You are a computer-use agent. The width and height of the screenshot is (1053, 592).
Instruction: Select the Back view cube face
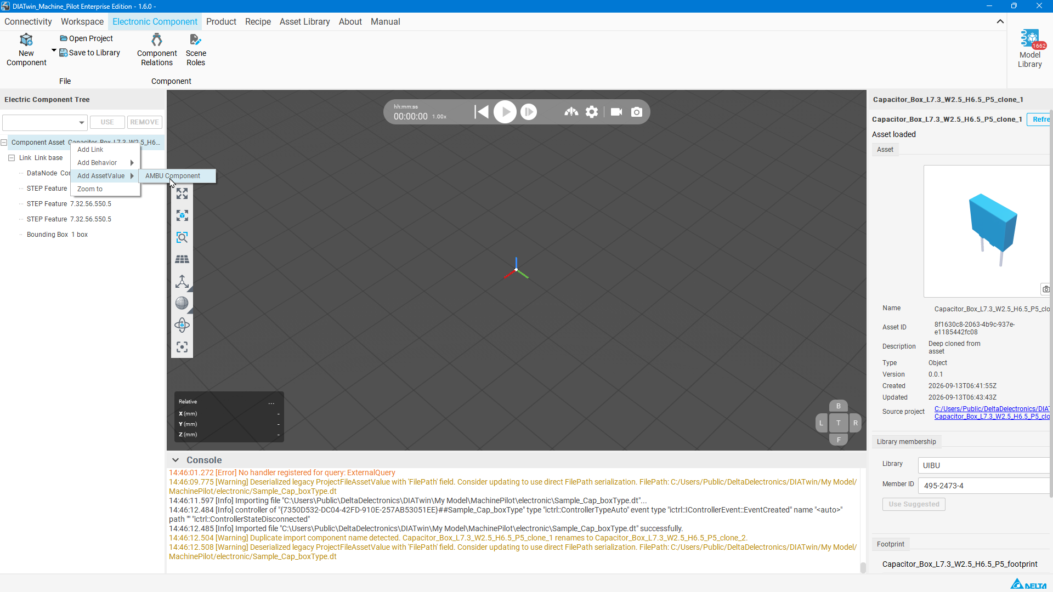pos(839,406)
